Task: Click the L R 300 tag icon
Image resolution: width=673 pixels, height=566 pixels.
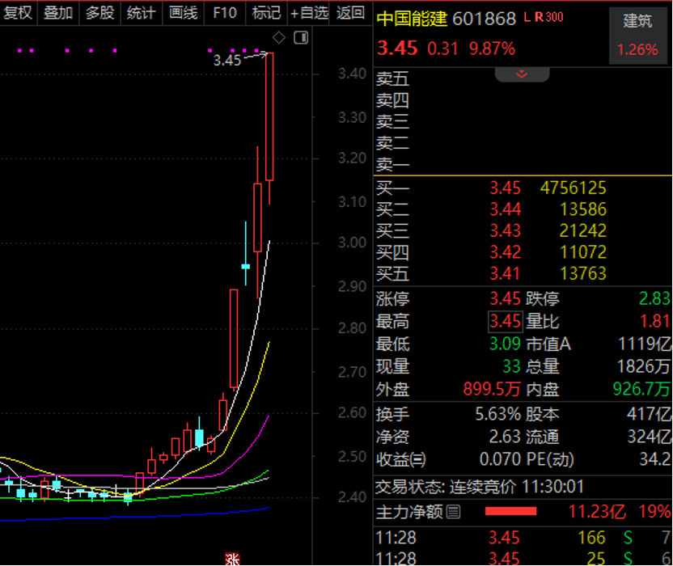Action: click(544, 17)
